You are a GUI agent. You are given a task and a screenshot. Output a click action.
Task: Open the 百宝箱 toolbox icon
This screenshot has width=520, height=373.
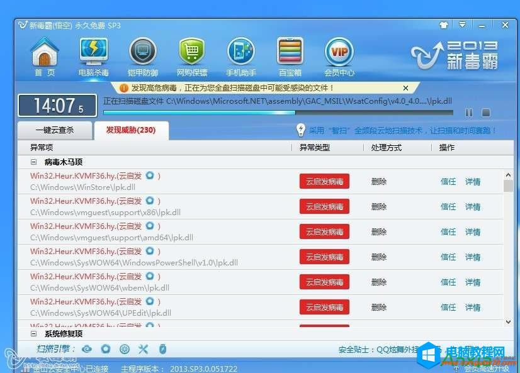click(290, 55)
